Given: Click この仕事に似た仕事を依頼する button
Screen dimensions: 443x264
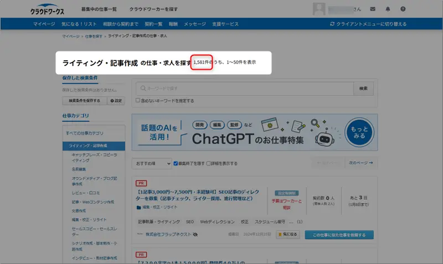Looking at the screenshot, I should [339, 235].
